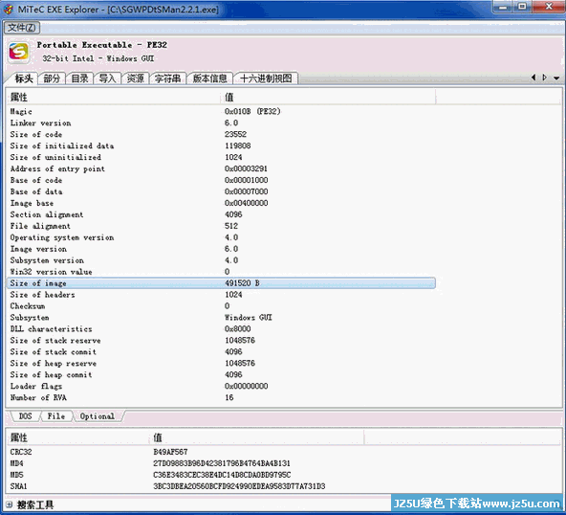566x515 pixels.
Task: Select the Subsystem version row
Action: click(221, 260)
